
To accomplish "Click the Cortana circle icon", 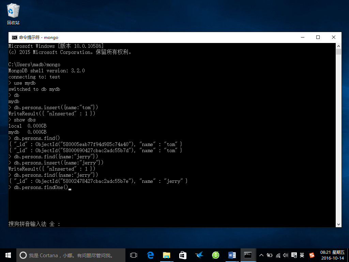I will [23, 255].
